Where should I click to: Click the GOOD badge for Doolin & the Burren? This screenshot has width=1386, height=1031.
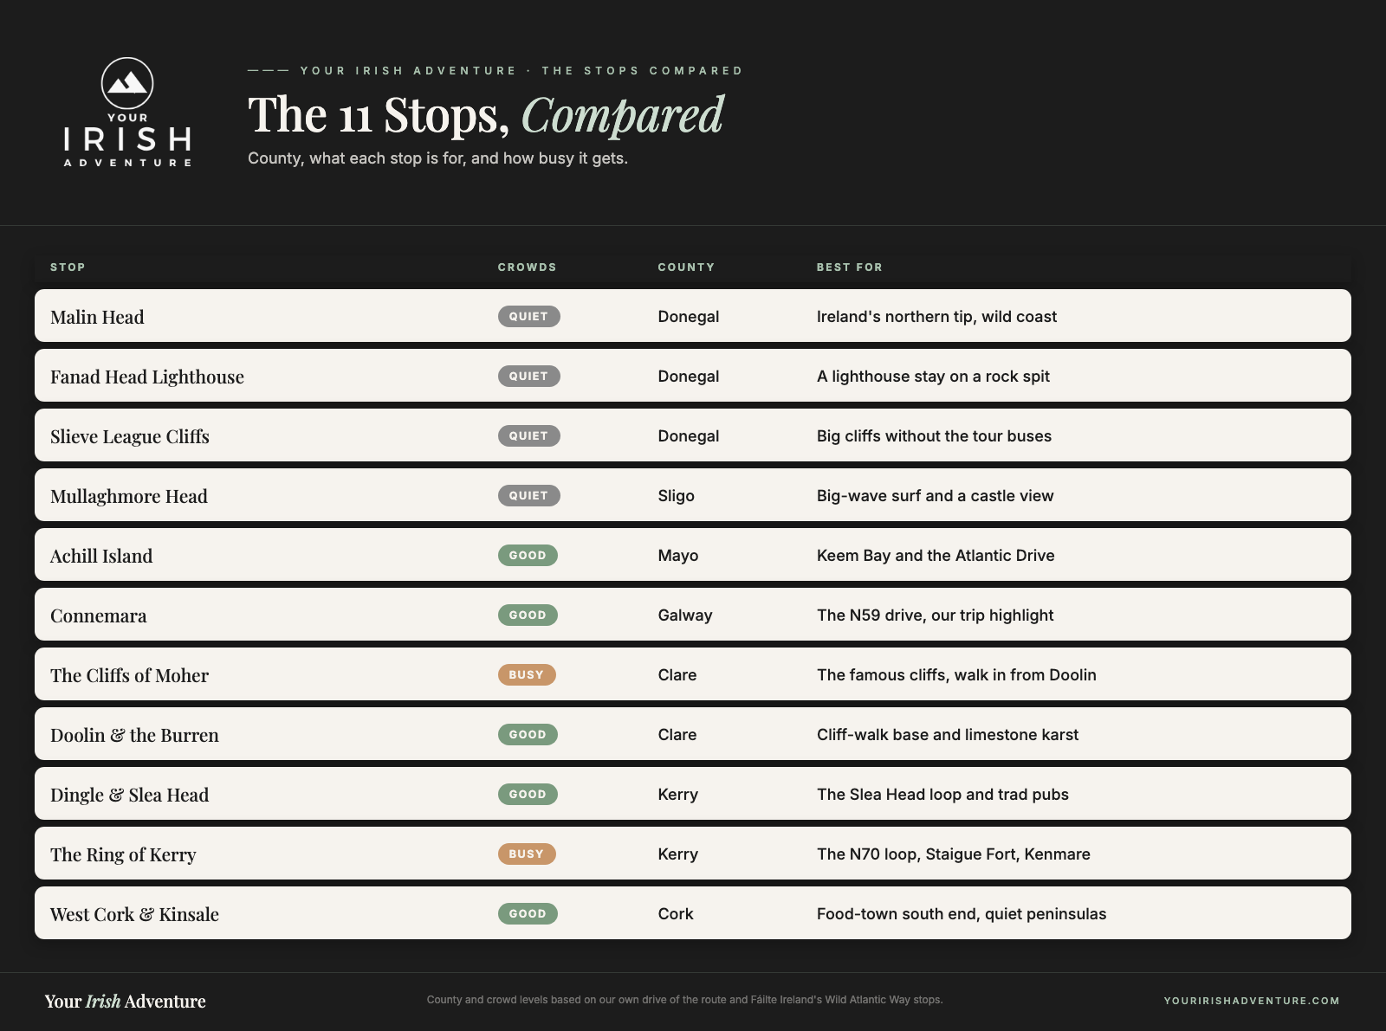[528, 734]
